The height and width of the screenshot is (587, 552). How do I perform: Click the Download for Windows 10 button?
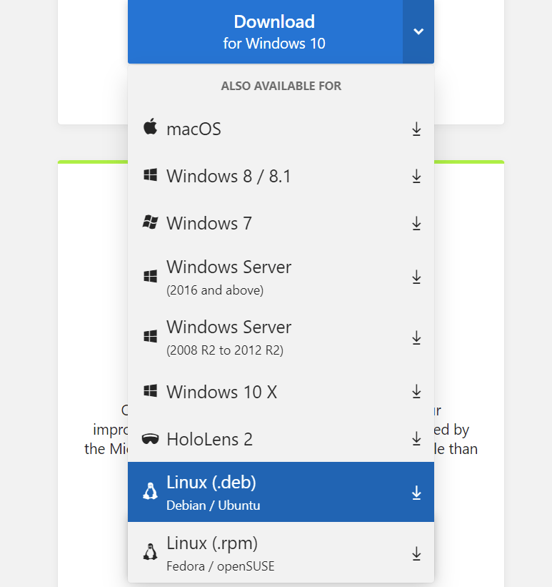coord(265,32)
